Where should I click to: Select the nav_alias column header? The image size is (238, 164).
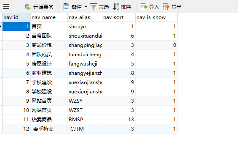85,17
